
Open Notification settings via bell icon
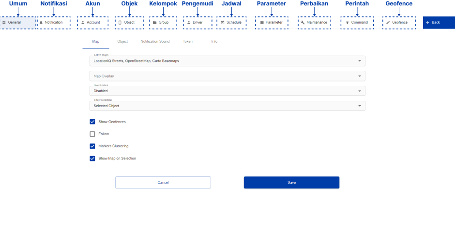tap(41, 22)
